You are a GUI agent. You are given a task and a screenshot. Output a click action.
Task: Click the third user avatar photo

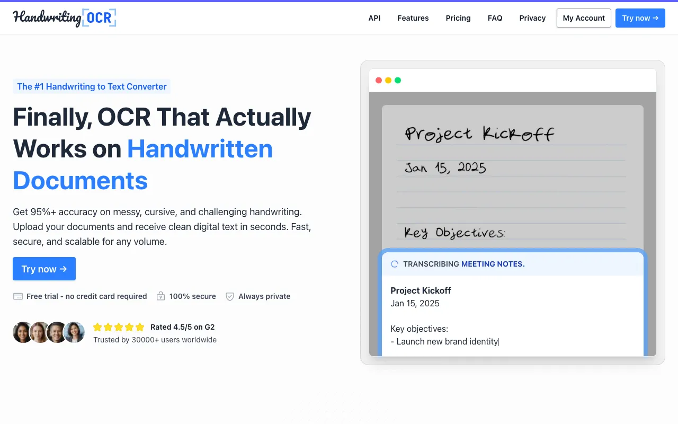[x=57, y=332]
